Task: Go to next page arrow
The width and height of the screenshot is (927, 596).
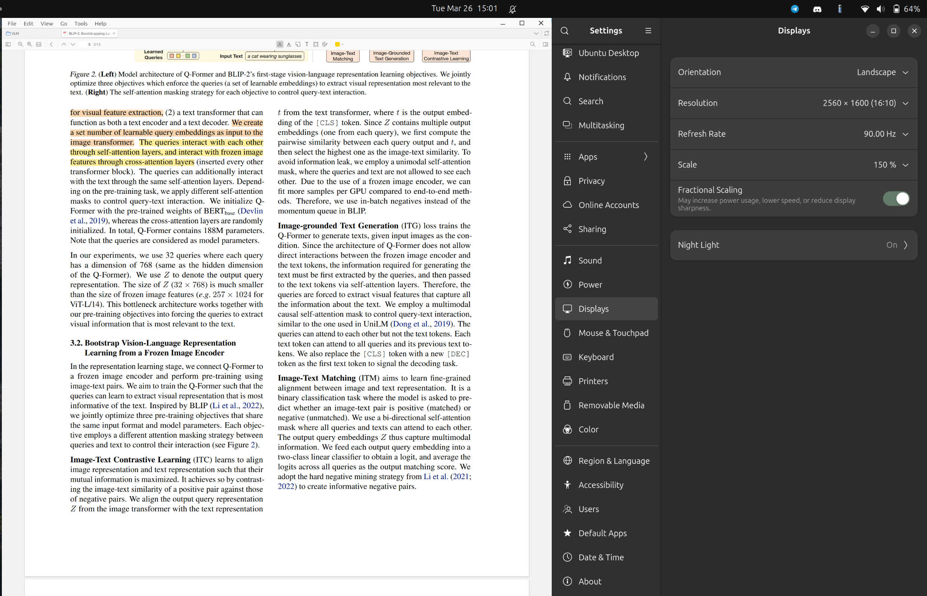Action: (73, 44)
